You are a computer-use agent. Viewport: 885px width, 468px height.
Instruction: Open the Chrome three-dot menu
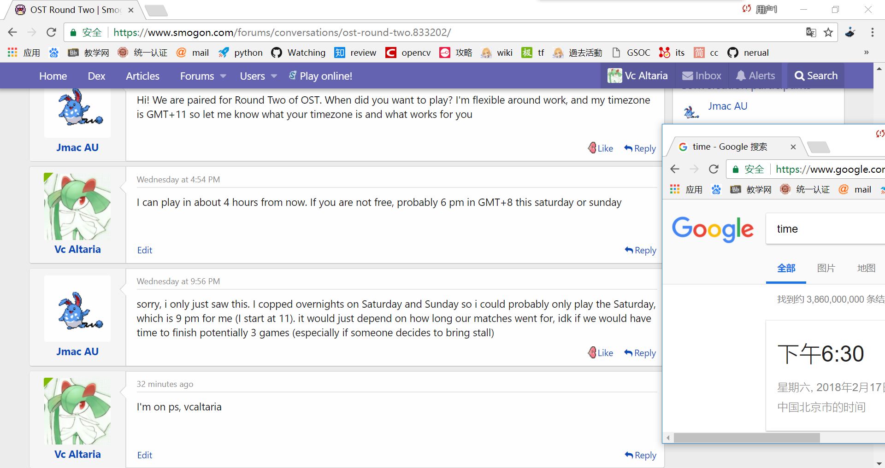[872, 32]
